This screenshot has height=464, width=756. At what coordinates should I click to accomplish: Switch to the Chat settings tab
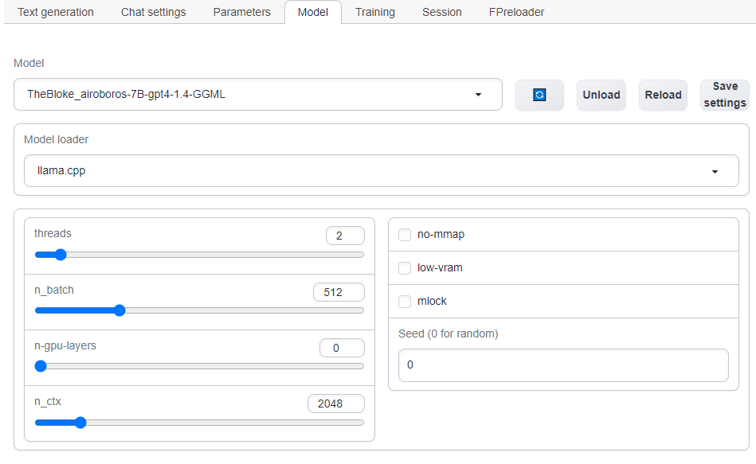(153, 12)
